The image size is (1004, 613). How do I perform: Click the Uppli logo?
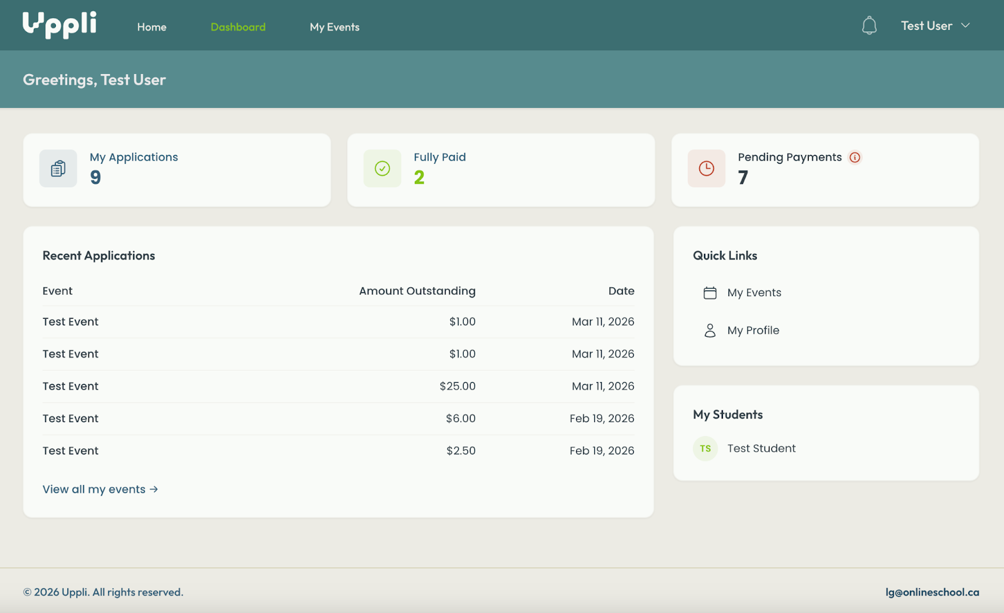coord(60,25)
